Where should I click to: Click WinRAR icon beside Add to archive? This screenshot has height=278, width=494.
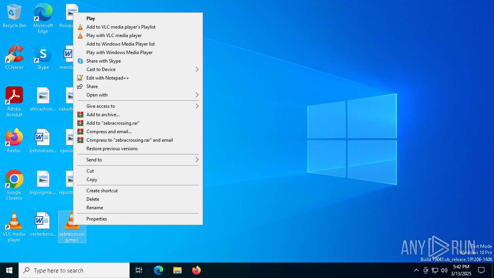click(80, 115)
